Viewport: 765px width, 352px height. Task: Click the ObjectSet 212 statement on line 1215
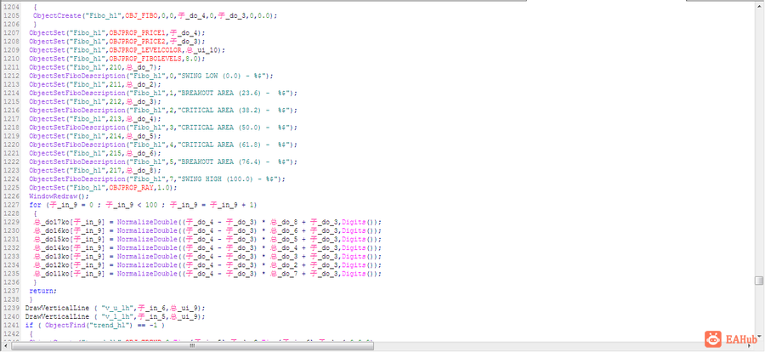pyautogui.click(x=94, y=101)
